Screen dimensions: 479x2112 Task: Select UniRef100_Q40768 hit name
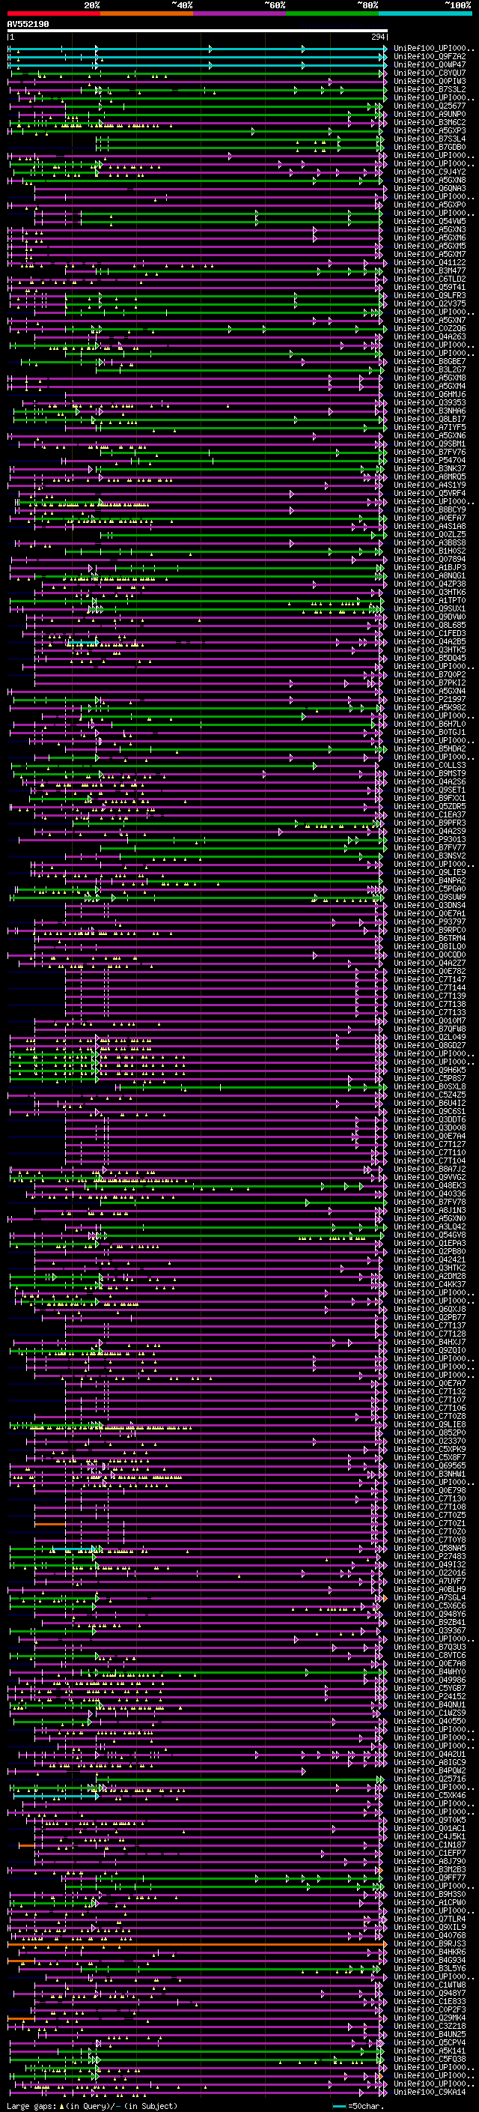pos(430,1935)
